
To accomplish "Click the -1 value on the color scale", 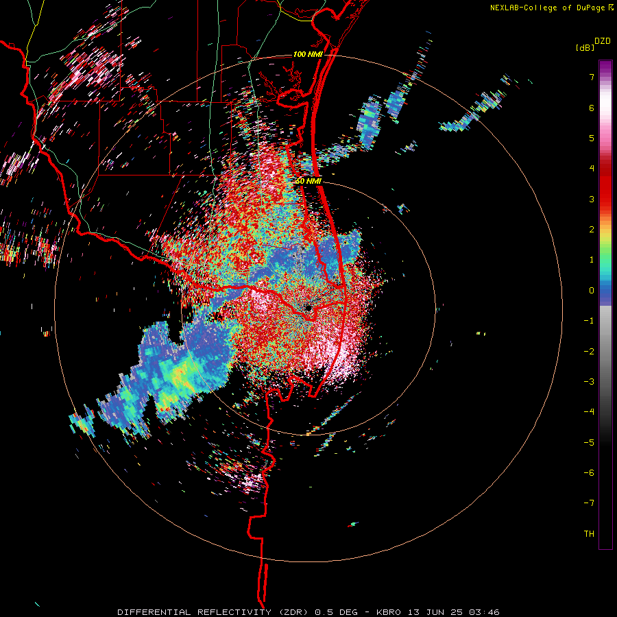I will [589, 321].
